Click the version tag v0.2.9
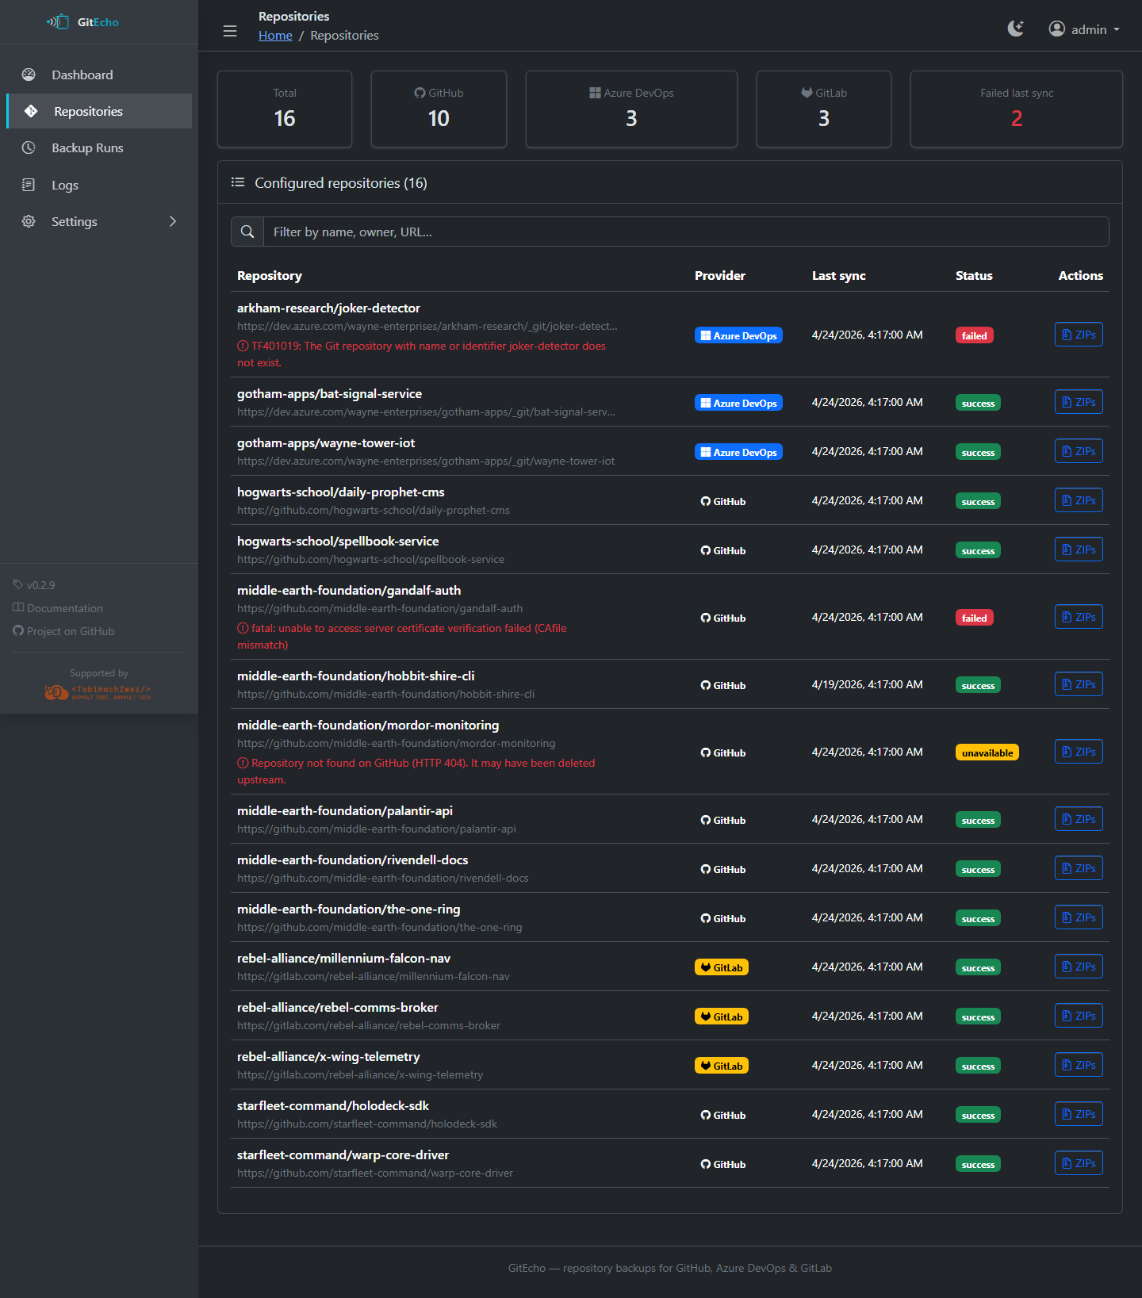The width and height of the screenshot is (1142, 1298). point(40,585)
